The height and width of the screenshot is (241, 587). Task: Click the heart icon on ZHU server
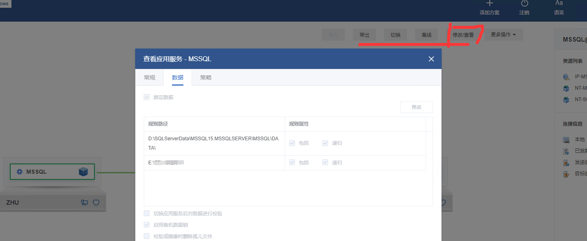pyautogui.click(x=96, y=202)
